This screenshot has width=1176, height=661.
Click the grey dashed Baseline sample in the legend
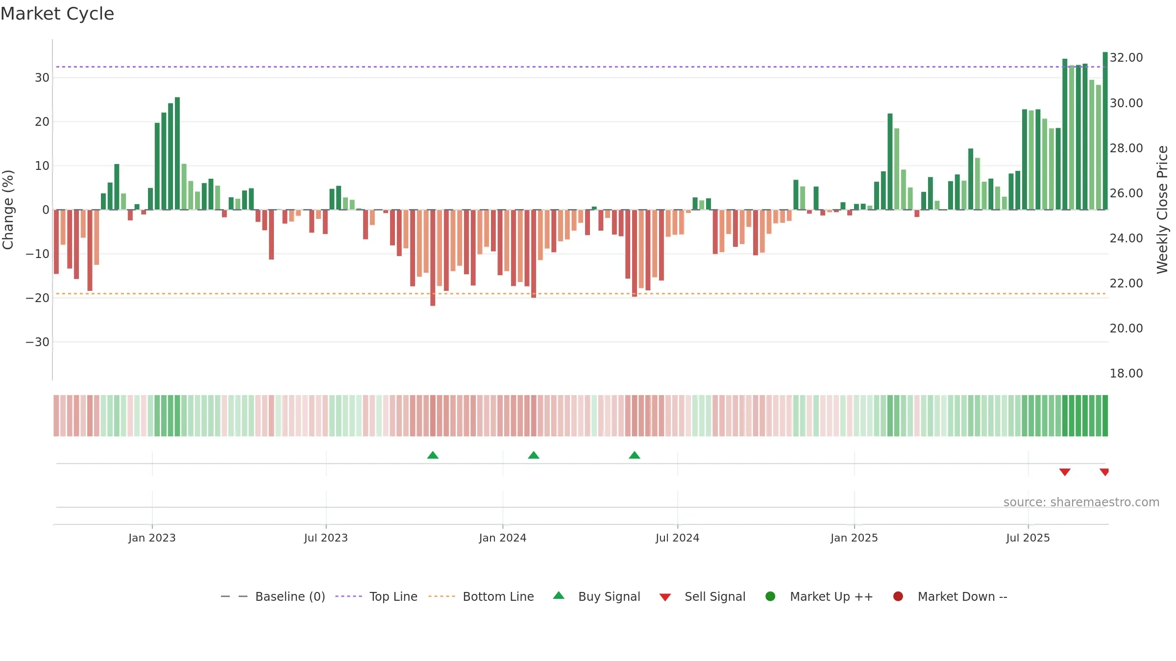pyautogui.click(x=234, y=596)
